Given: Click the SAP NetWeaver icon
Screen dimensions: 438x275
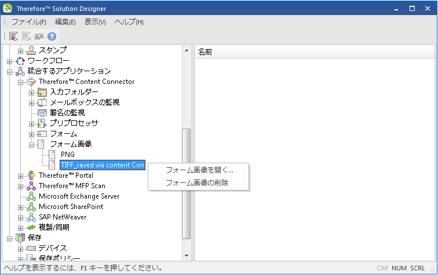Looking at the screenshot, I should [x=31, y=217].
